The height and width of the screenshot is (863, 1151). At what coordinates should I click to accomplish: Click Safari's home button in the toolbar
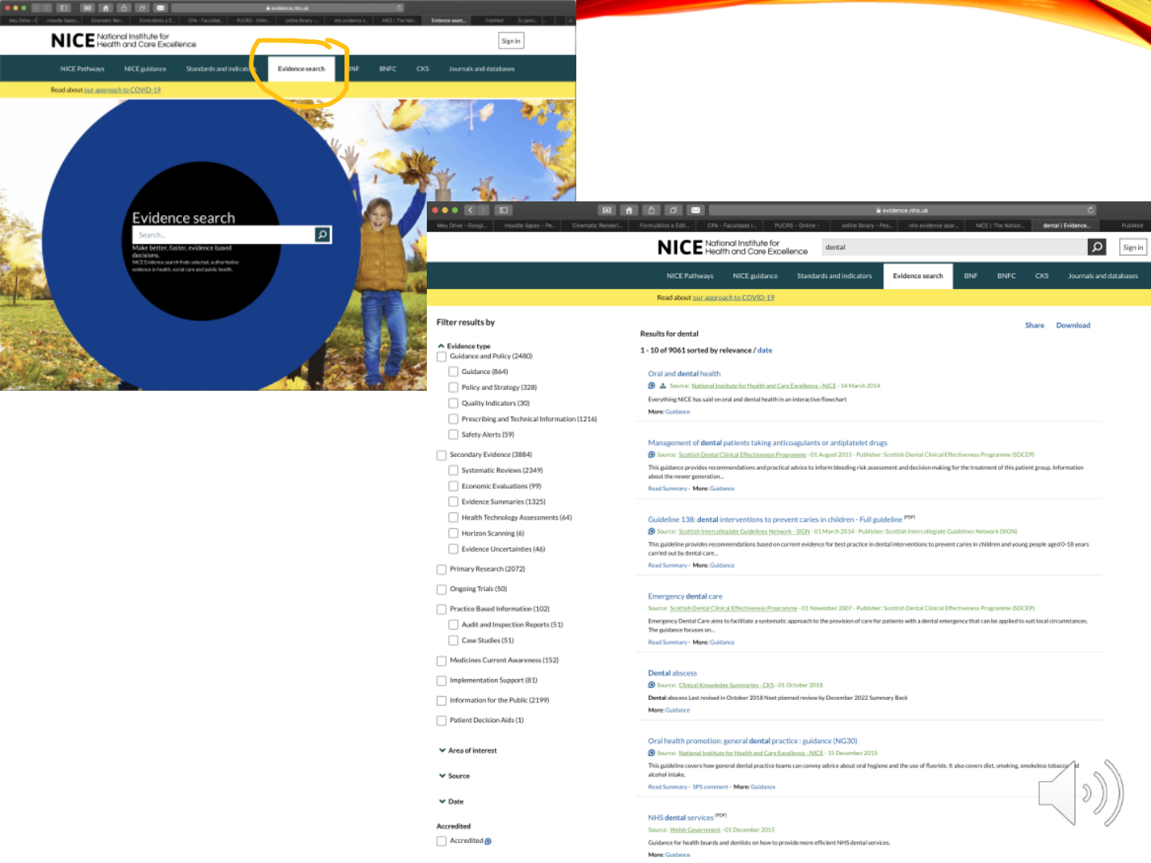(629, 210)
